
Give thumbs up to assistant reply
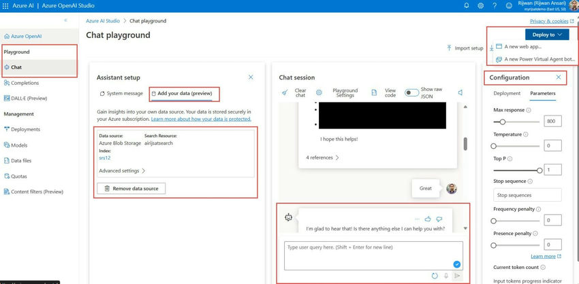tap(428, 219)
